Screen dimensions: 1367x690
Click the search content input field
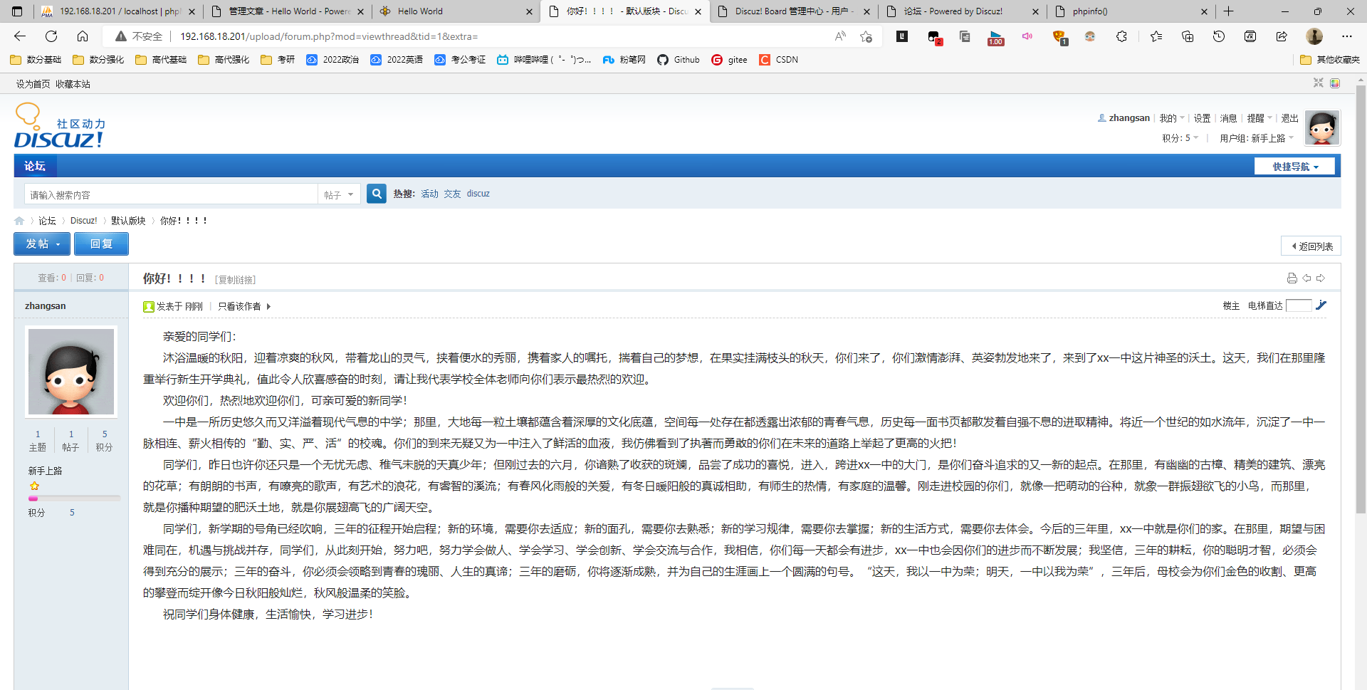pyautogui.click(x=171, y=194)
